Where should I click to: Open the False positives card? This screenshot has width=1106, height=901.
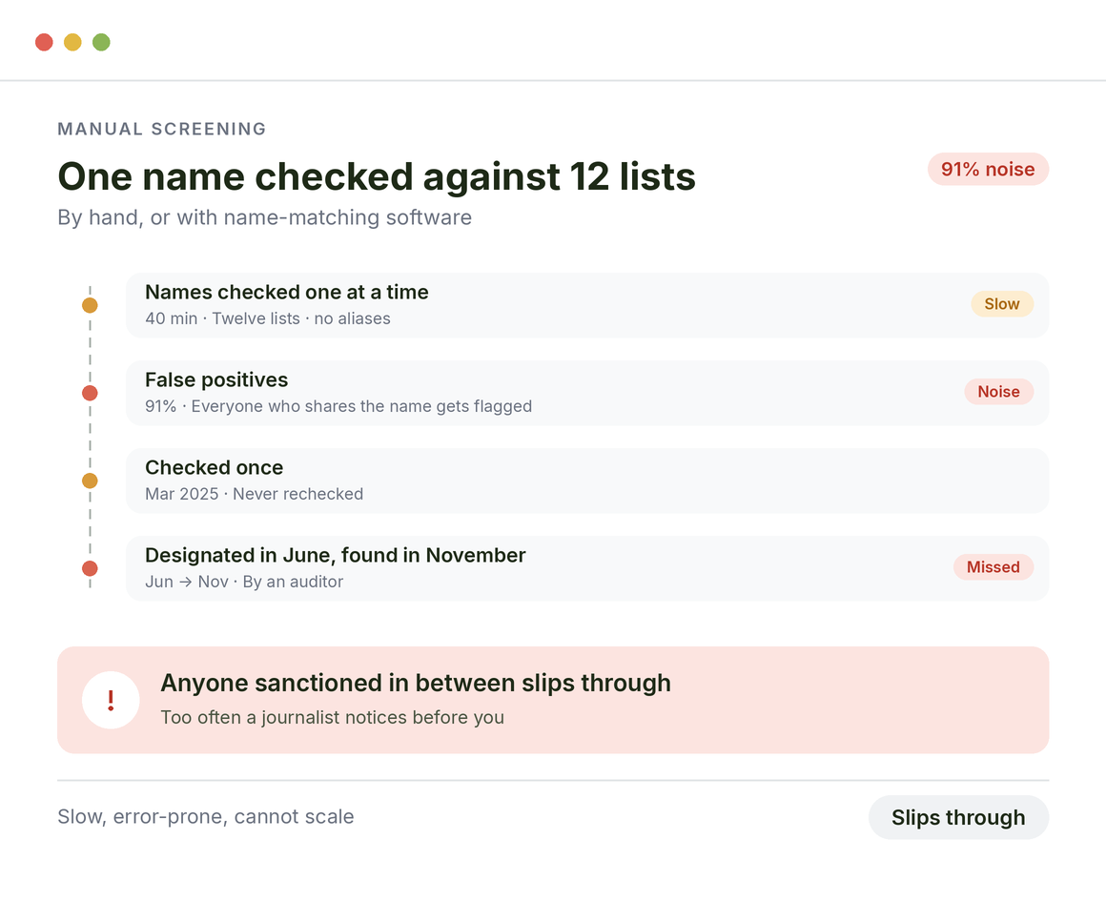click(x=587, y=393)
